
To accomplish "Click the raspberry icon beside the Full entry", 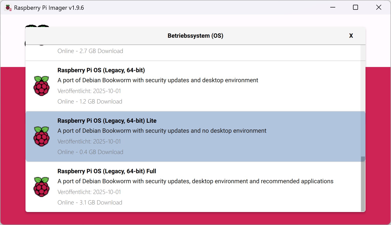I will (x=41, y=187).
